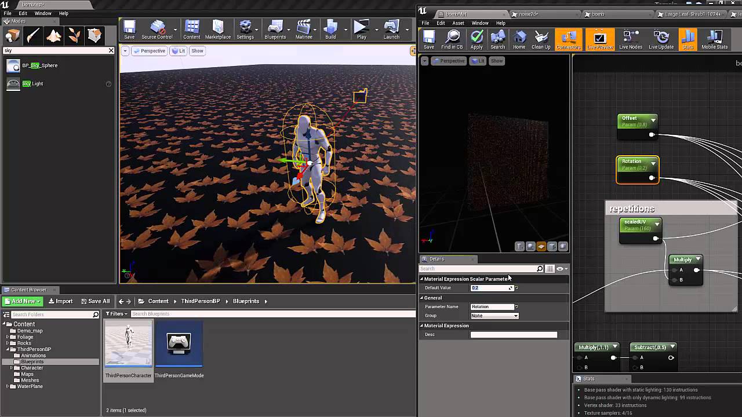Toggle Live Preview in material editor

point(599,40)
